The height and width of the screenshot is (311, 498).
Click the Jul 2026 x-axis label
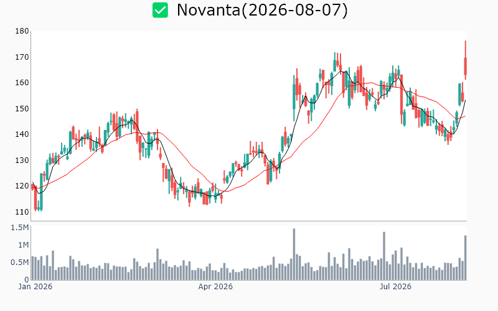tap(395, 287)
